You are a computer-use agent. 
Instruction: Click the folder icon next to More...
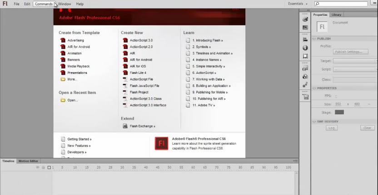(x=63, y=79)
